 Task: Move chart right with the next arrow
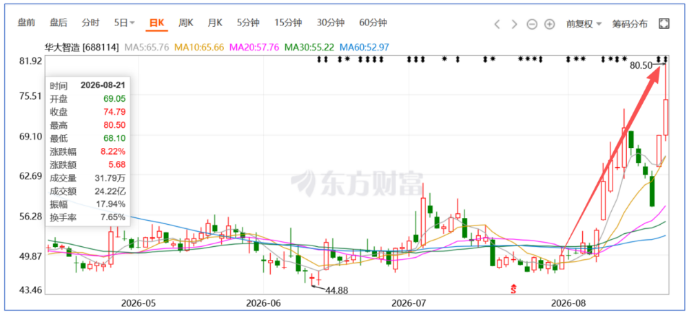[x=515, y=24]
